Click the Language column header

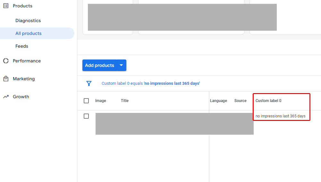tap(218, 101)
